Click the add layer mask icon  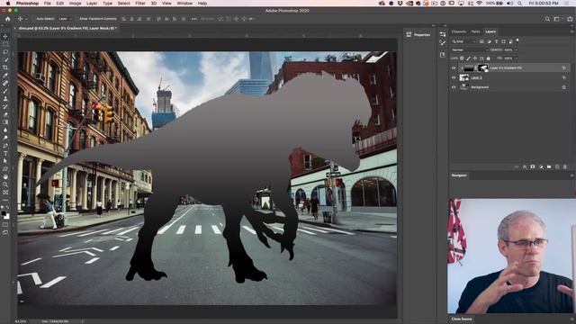tap(533, 166)
